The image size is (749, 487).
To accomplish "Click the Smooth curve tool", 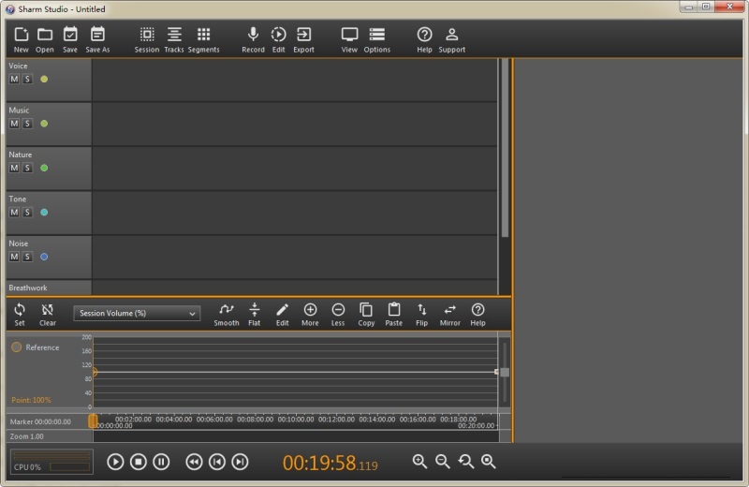I will pyautogui.click(x=226, y=310).
